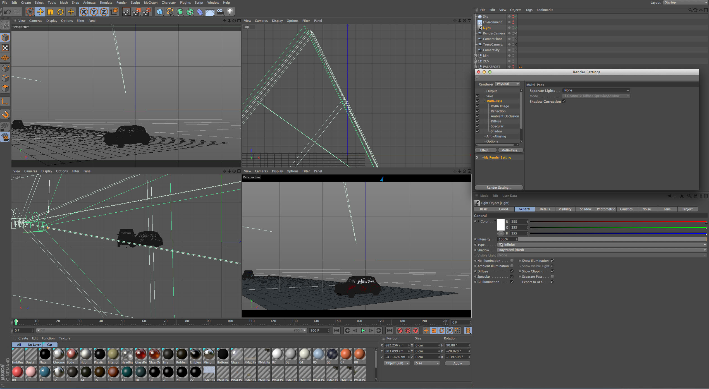709x389 pixels.
Task: Open the Renderer Physical dropdown
Action: tap(507, 84)
